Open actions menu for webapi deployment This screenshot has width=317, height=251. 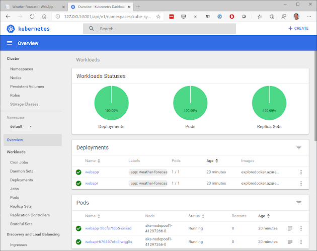(x=301, y=183)
